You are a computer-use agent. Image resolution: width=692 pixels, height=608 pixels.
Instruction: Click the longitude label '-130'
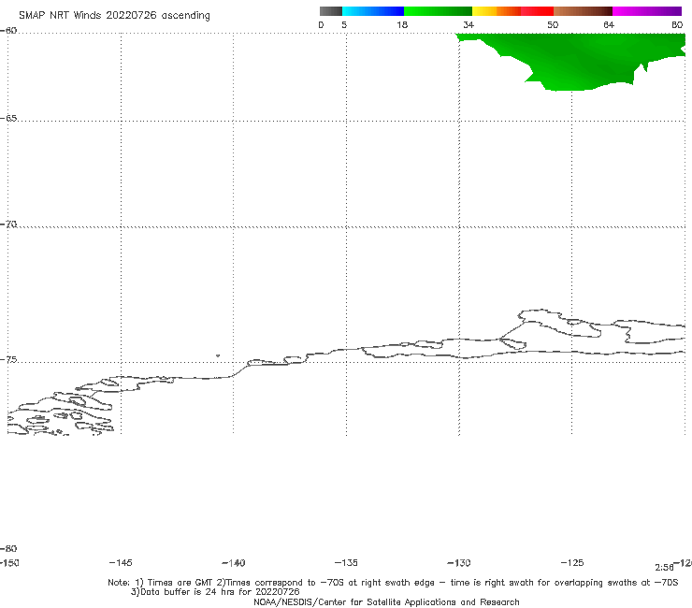459,562
